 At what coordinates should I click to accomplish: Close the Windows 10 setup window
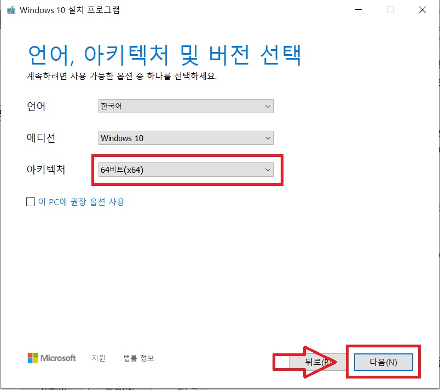(422, 10)
